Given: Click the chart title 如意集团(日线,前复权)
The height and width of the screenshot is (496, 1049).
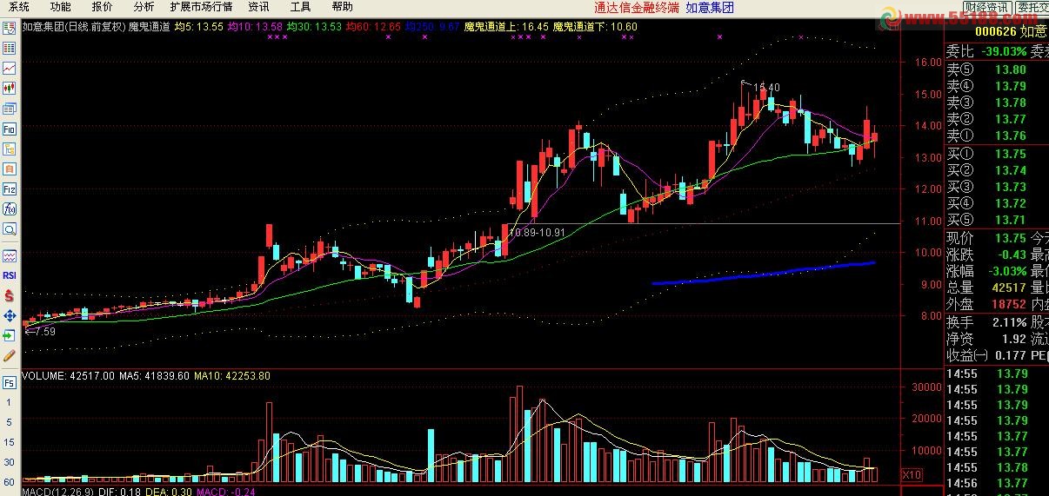Looking at the screenshot, I should (x=73, y=27).
